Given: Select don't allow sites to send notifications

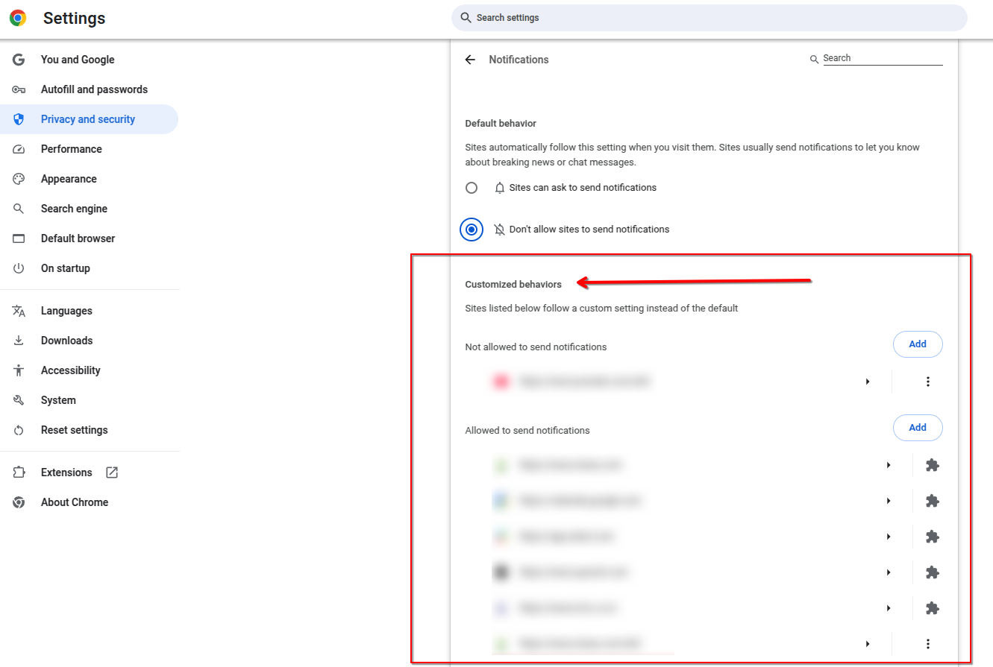Looking at the screenshot, I should click(x=472, y=229).
